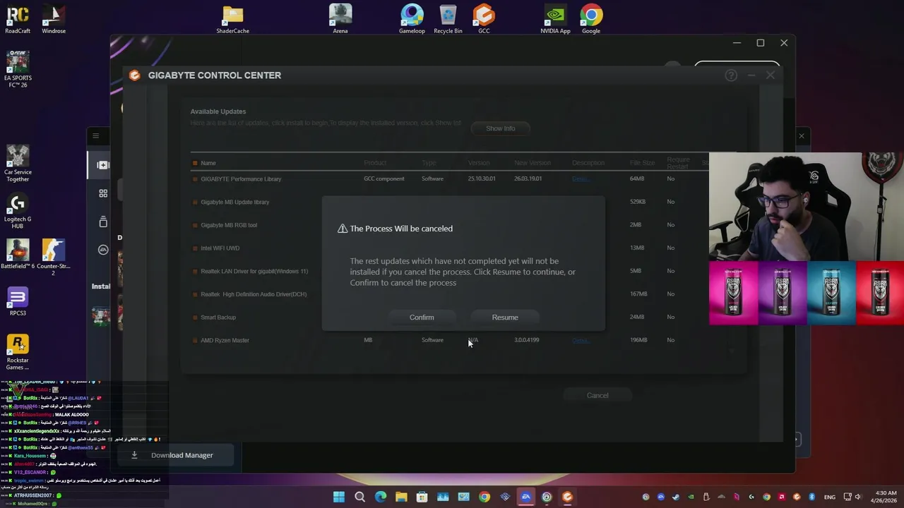Open the RPCS3 desktop shortcut
The image size is (904, 508).
click(18, 301)
